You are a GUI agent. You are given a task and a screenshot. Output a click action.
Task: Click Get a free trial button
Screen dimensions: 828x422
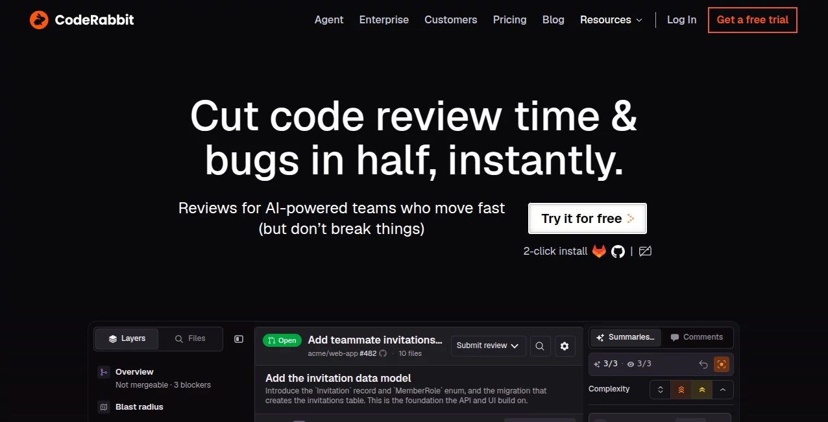pyautogui.click(x=753, y=20)
